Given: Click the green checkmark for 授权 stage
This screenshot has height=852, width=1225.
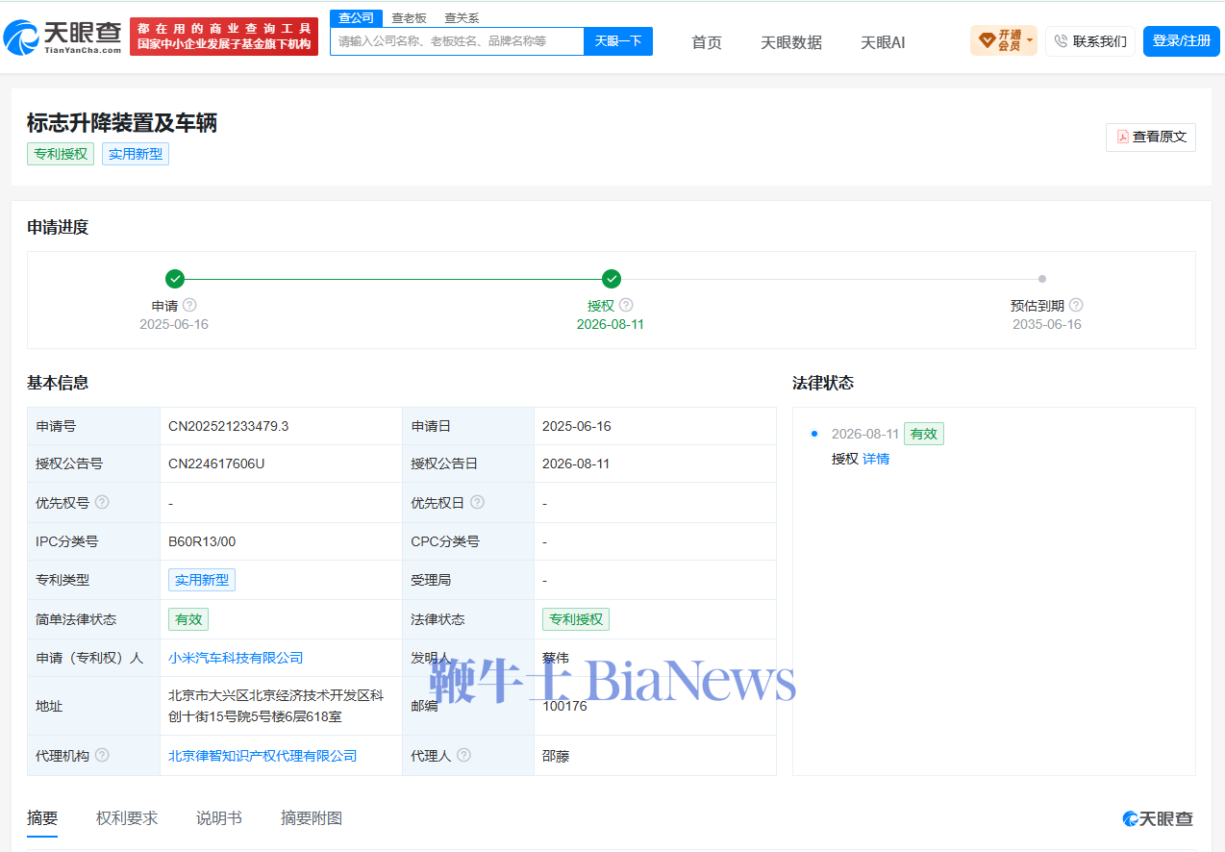Looking at the screenshot, I should [612, 279].
